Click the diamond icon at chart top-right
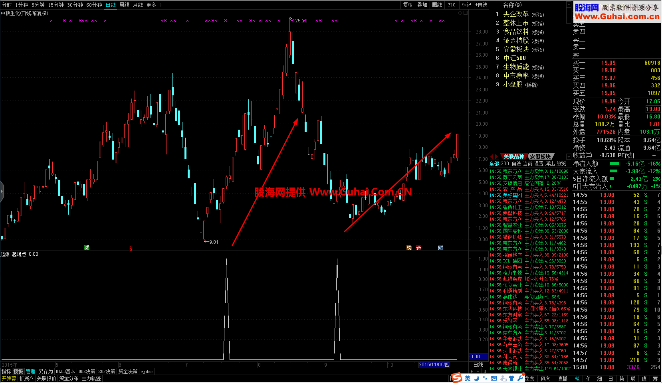This screenshot has height=383, width=662. pyautogui.click(x=460, y=13)
